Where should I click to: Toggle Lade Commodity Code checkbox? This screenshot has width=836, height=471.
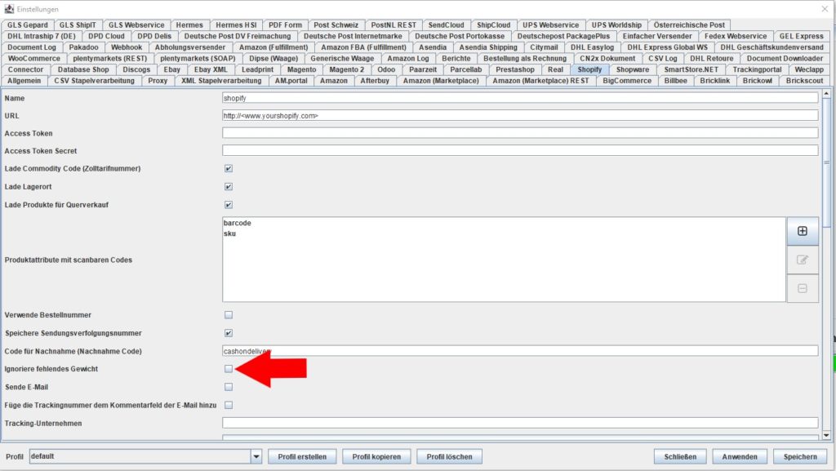pyautogui.click(x=229, y=168)
